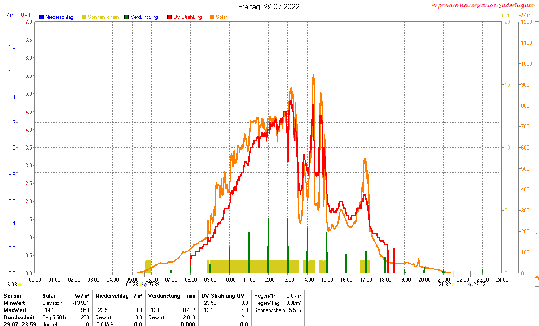Click the Niederschlag legend label
Image resolution: width=539 pixels, height=326 pixels.
[59, 17]
